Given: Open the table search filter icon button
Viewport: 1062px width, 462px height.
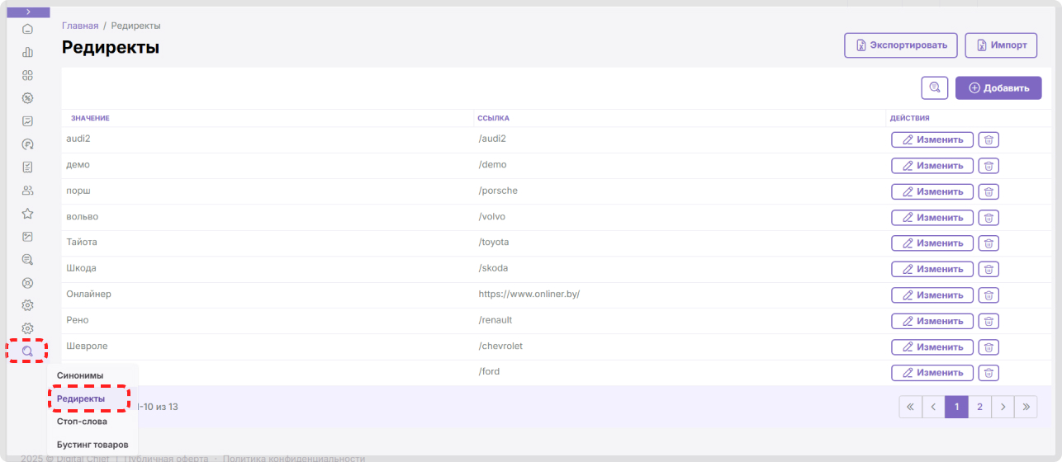Looking at the screenshot, I should [x=935, y=87].
